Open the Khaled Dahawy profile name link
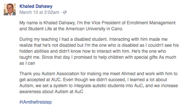Screen dimensions: 183x107 click(36, 6)
